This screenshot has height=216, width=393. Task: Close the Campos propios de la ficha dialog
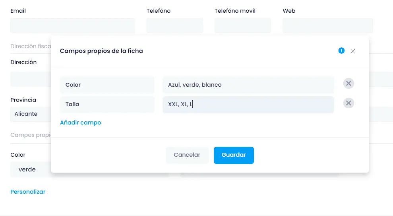pyautogui.click(x=352, y=51)
